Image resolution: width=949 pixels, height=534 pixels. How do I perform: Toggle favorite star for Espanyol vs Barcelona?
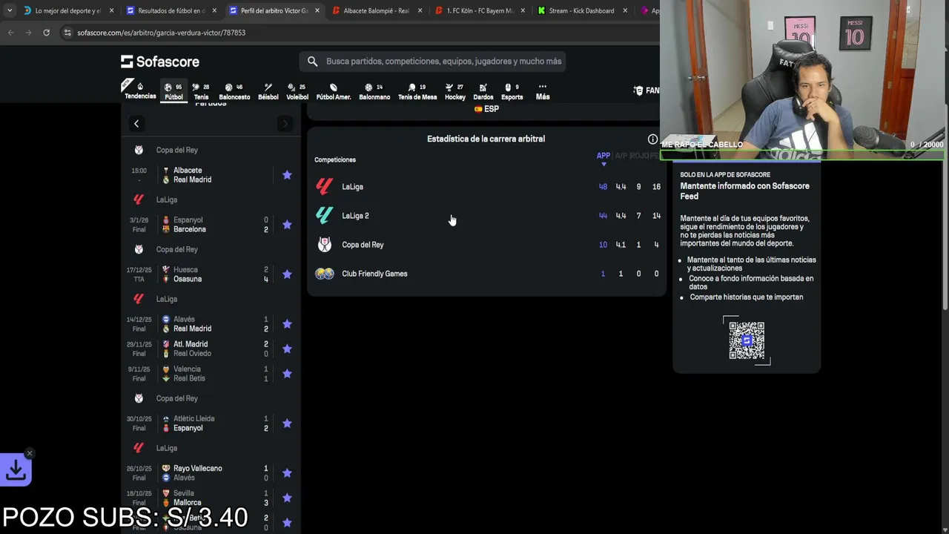pyautogui.click(x=287, y=225)
